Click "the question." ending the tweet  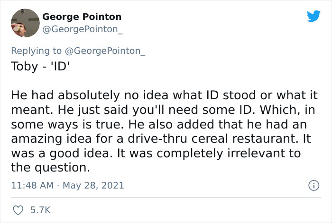coord(50,167)
